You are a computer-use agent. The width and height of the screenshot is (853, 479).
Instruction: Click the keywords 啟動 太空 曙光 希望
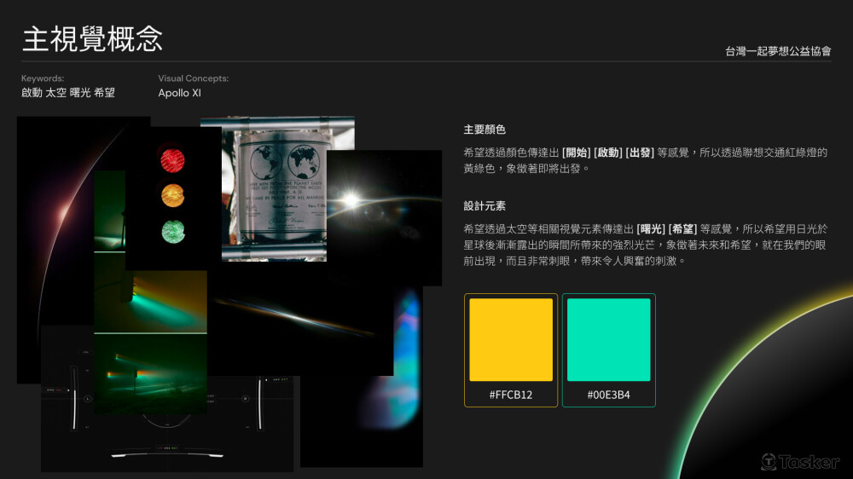pyautogui.click(x=68, y=93)
